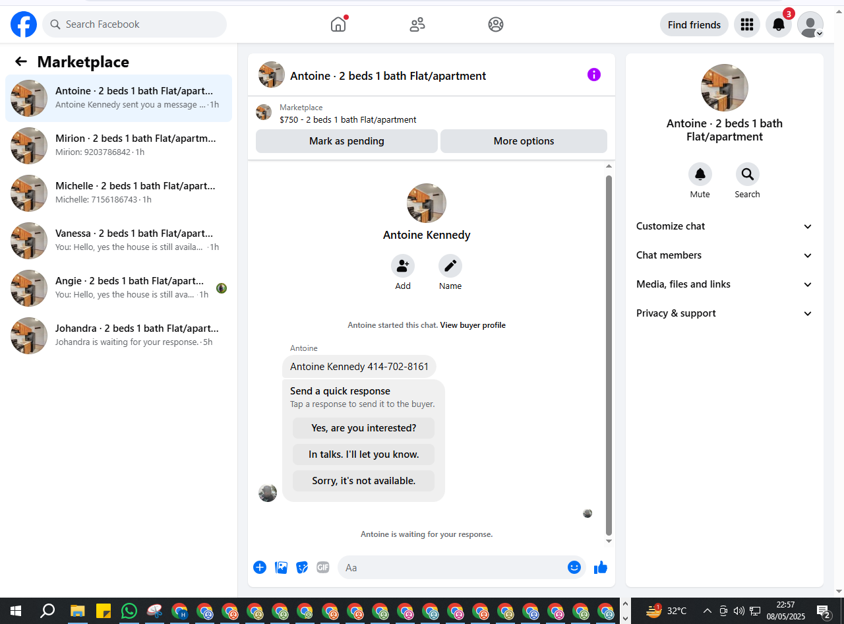844x624 pixels.
Task: Go back using the Marketplace arrow
Action: [21, 61]
